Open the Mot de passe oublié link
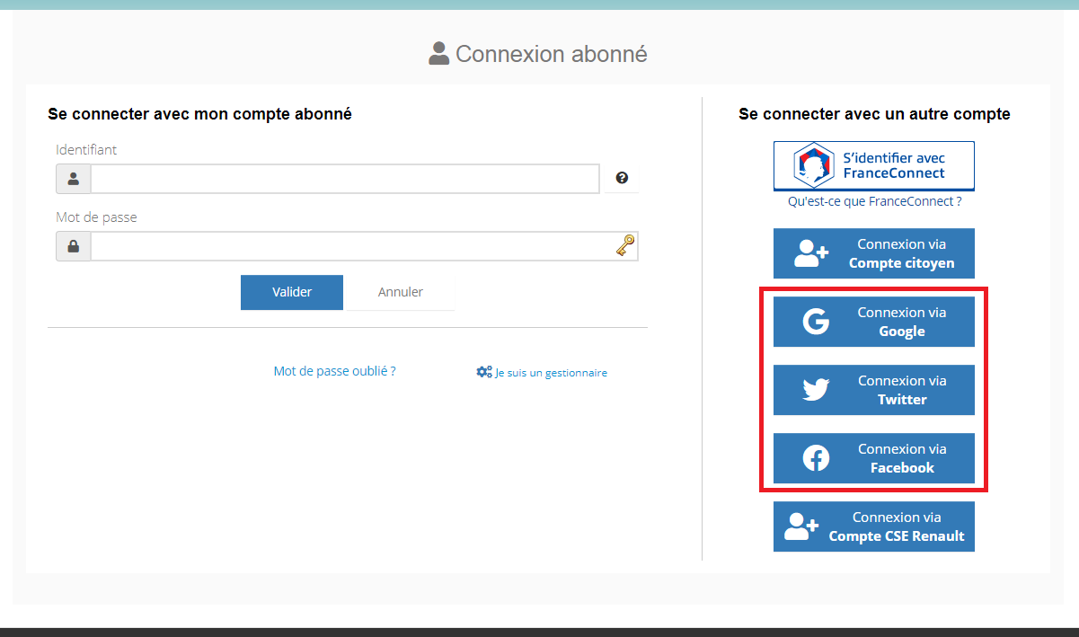The height and width of the screenshot is (637, 1079). point(334,371)
